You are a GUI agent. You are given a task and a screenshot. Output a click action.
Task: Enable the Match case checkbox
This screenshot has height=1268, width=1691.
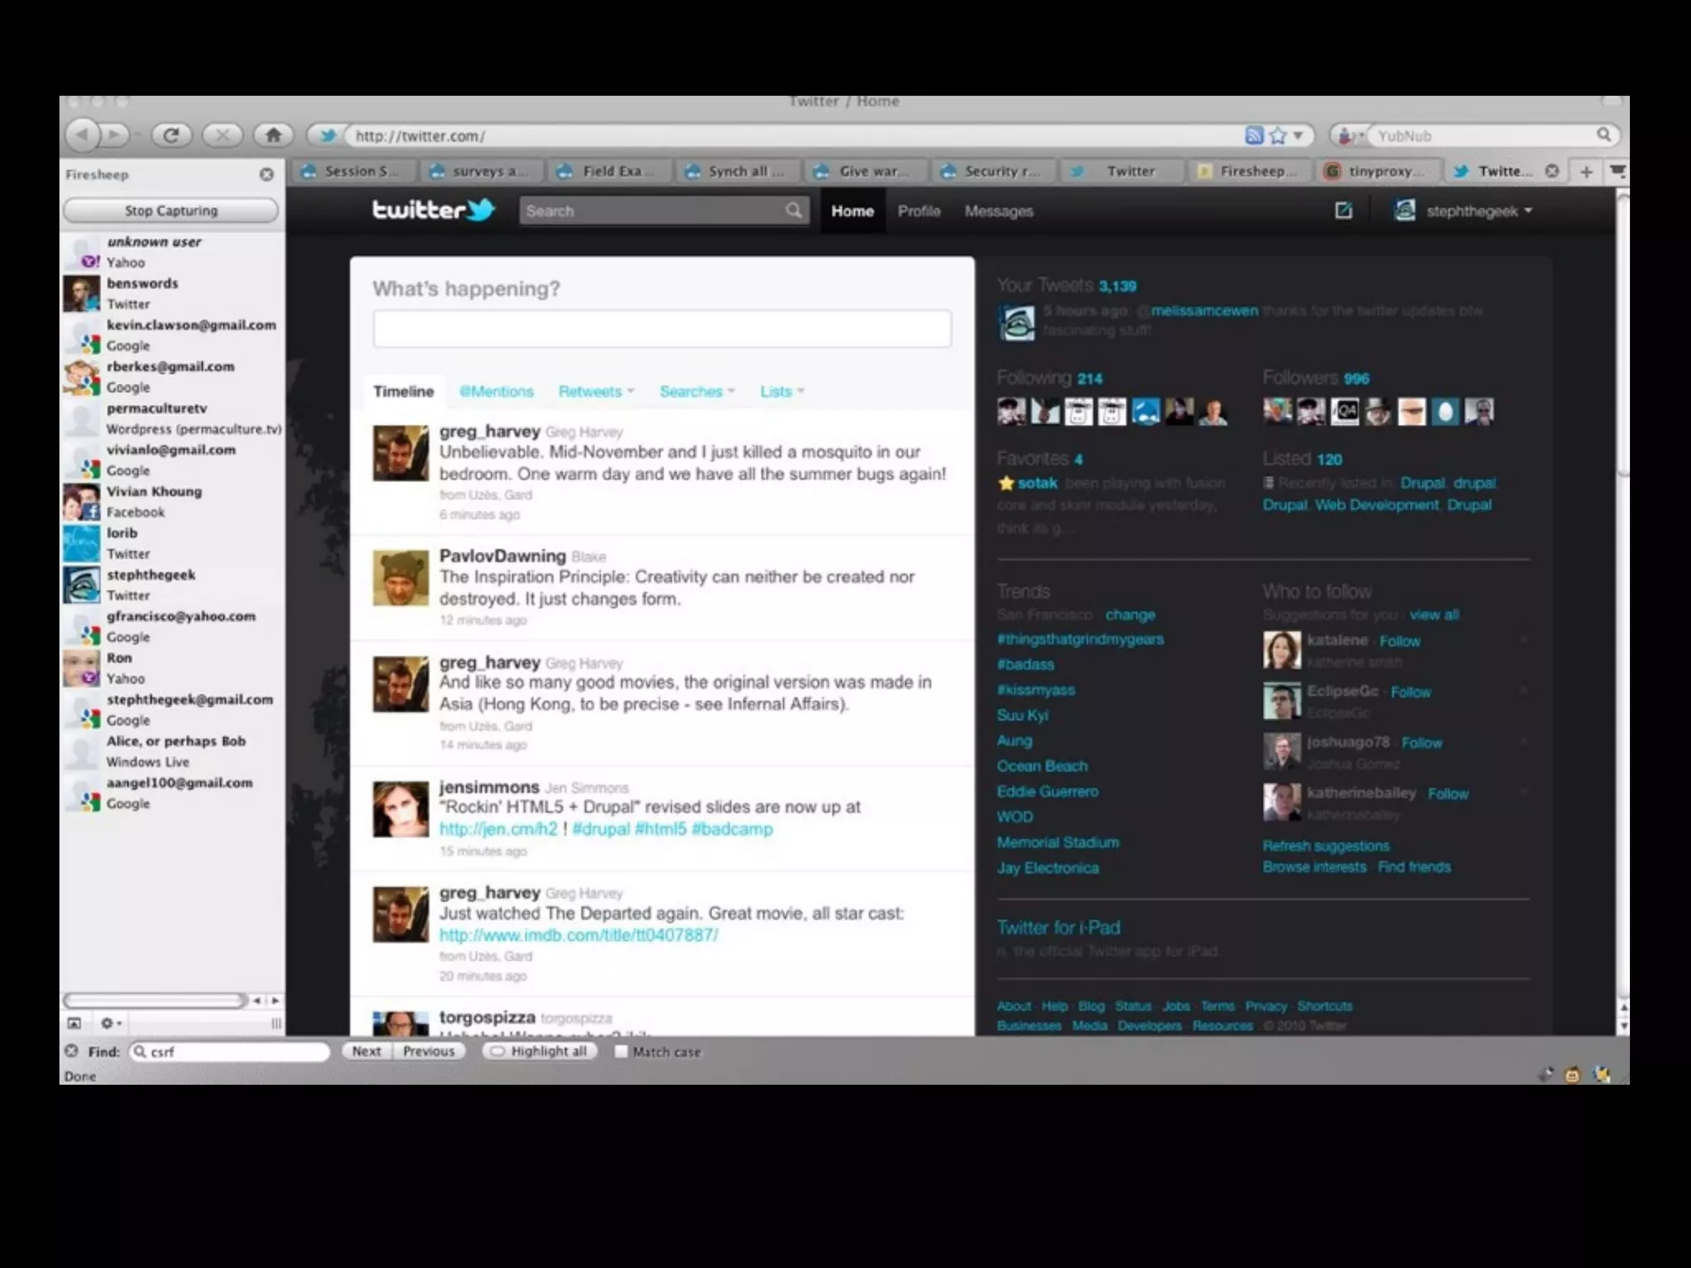click(622, 1052)
